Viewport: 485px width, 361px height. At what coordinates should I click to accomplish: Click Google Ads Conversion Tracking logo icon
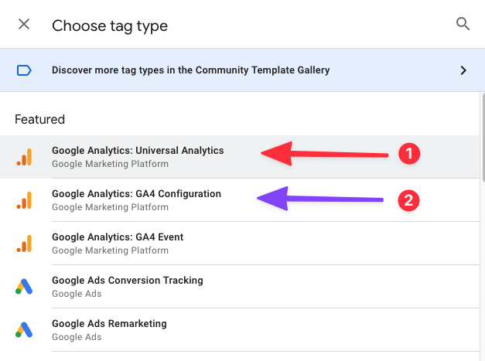tap(24, 287)
